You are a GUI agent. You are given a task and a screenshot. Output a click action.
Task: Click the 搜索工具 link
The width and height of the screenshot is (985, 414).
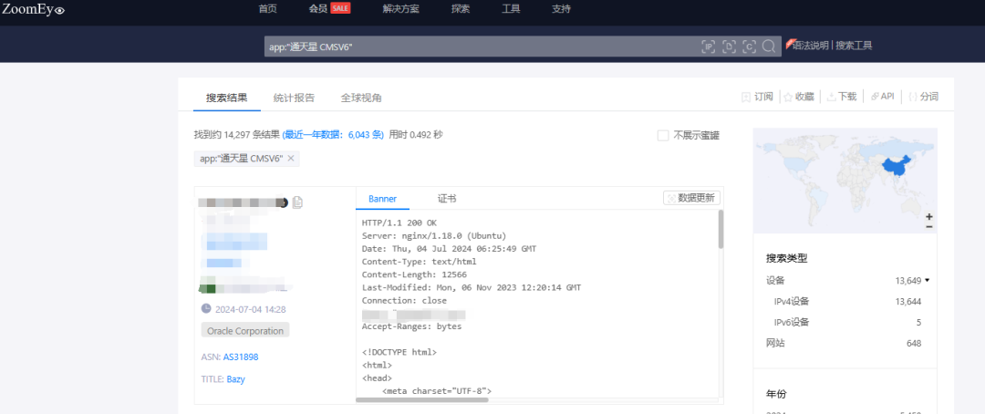coord(854,46)
